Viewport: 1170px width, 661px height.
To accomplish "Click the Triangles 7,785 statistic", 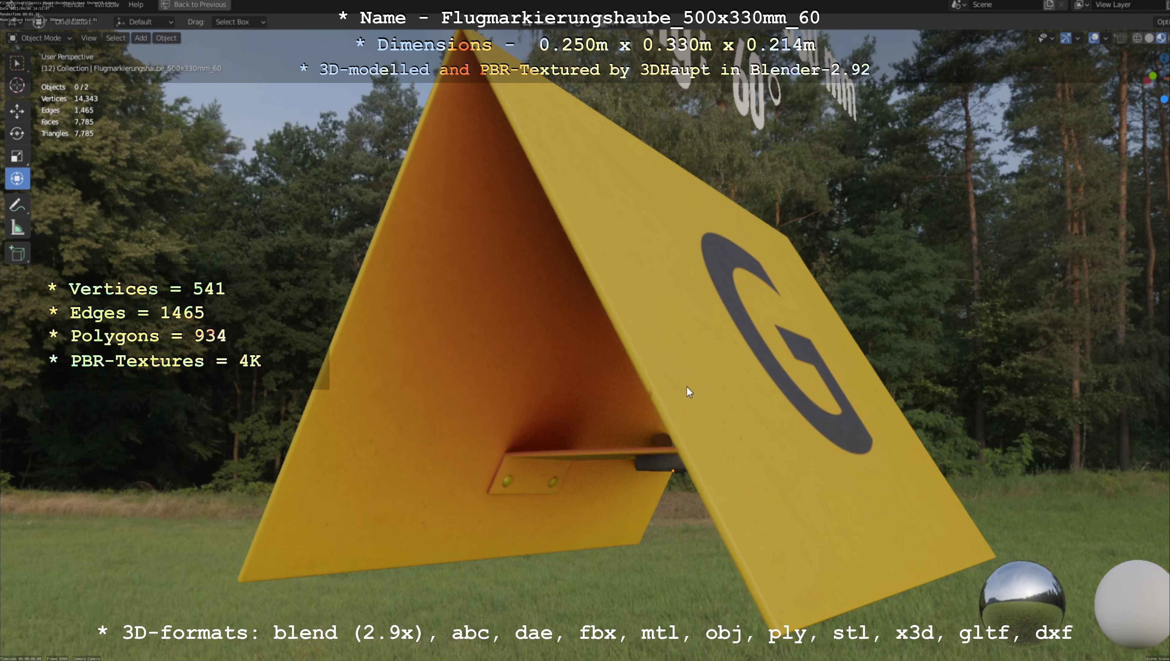I will coord(67,133).
